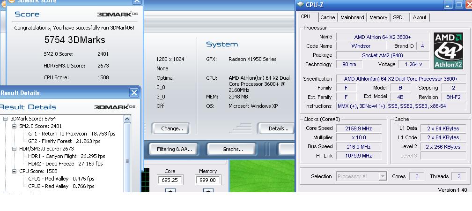Click the Specification field value
Image resolution: width=472 pixels, height=211 pixels.
click(401, 79)
